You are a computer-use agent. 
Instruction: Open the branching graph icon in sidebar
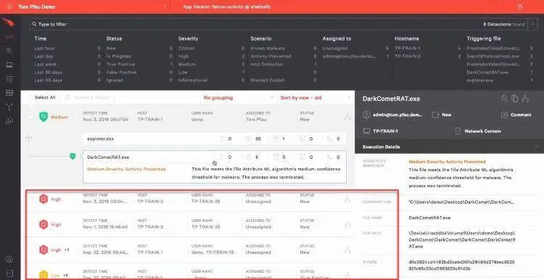pyautogui.click(x=9, y=107)
